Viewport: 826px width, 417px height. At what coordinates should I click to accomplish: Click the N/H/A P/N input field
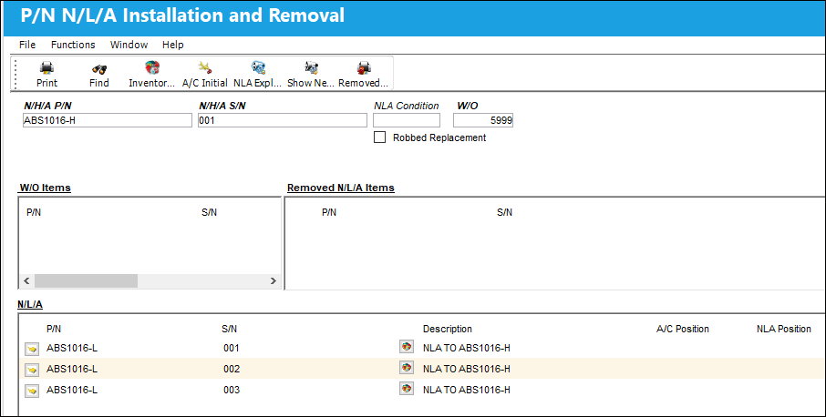(x=108, y=120)
